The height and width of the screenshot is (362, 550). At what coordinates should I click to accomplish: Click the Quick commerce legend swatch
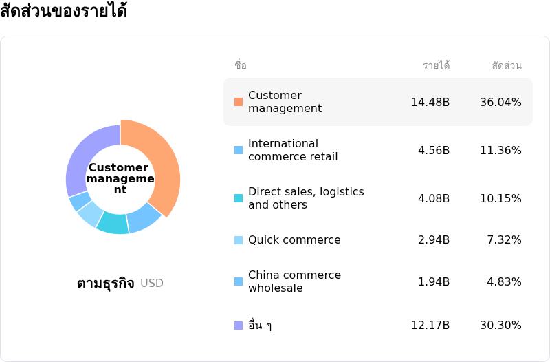tap(239, 240)
